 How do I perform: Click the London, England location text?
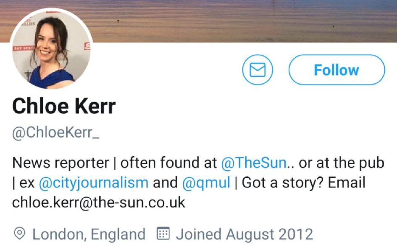coord(89,234)
